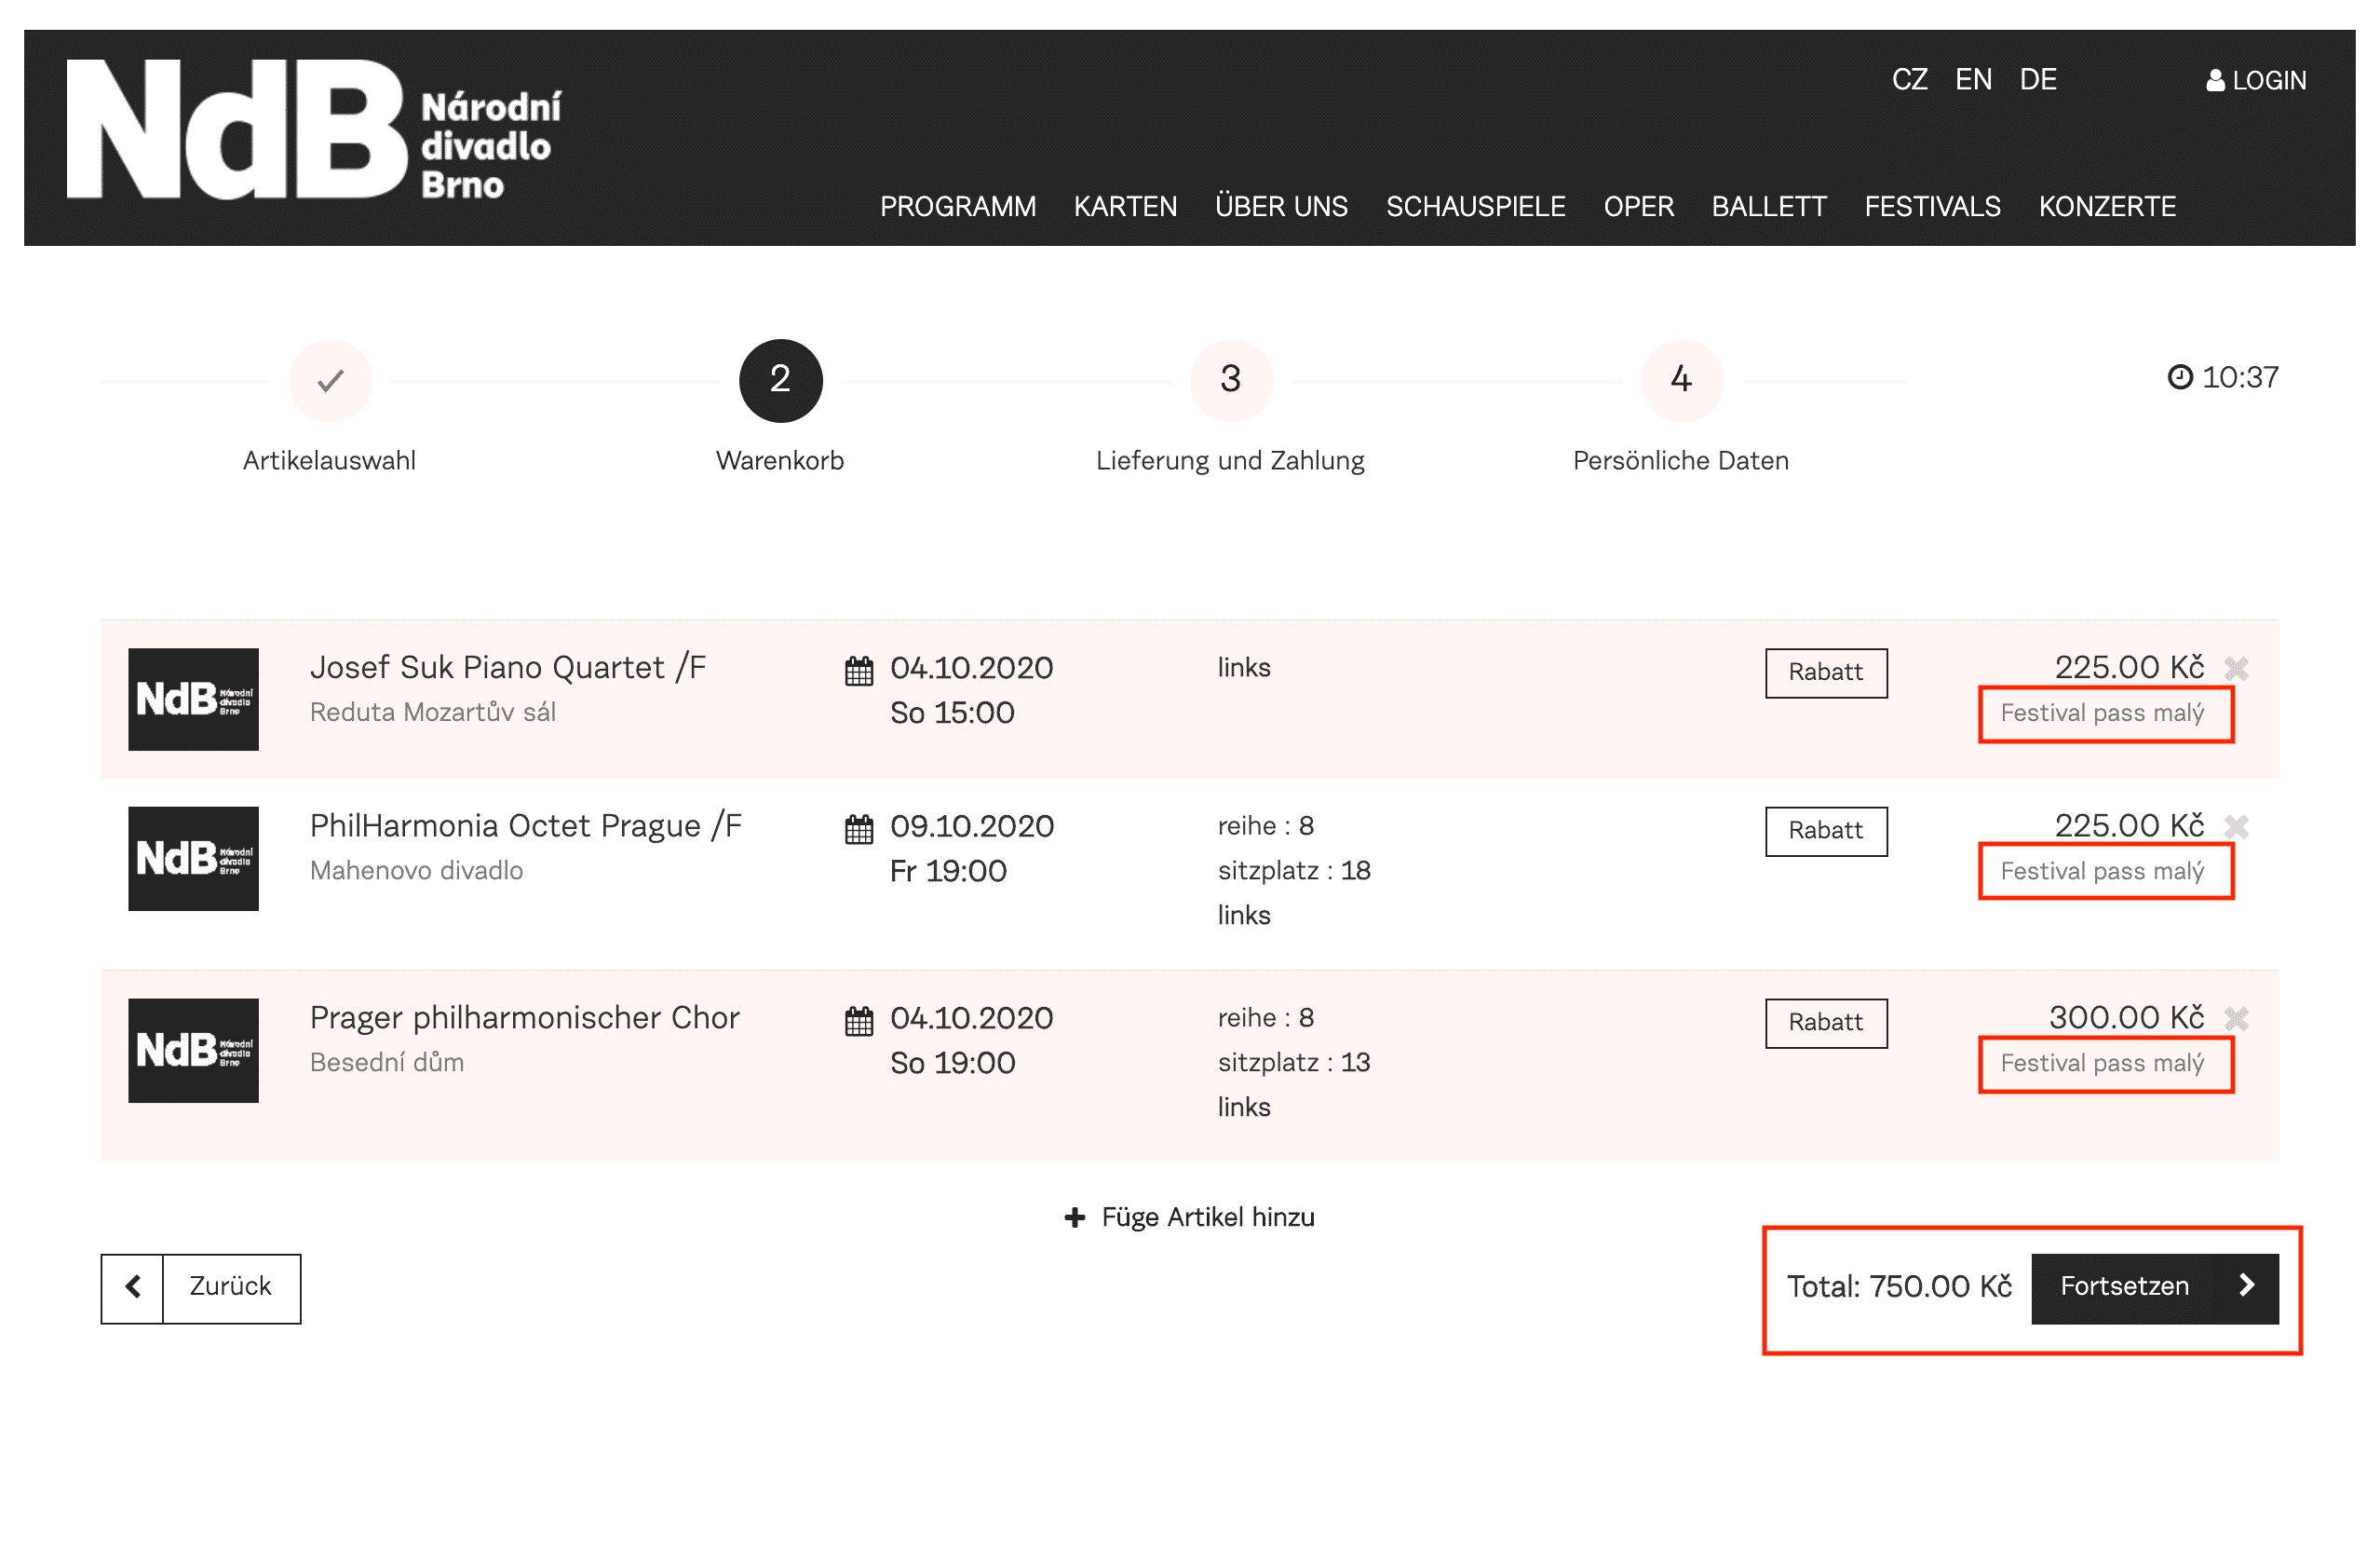The height and width of the screenshot is (1550, 2380).
Task: Remove Josef Suk Piano Quartet ticket
Action: [2236, 669]
